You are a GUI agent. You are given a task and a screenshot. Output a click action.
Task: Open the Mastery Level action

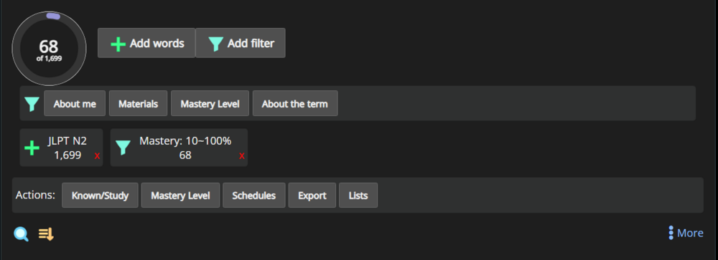click(180, 195)
